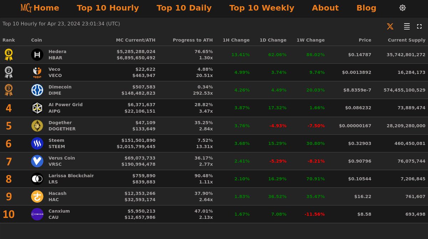Open the Top 10 Hourly page
This screenshot has width=428, height=239.
tap(108, 8)
